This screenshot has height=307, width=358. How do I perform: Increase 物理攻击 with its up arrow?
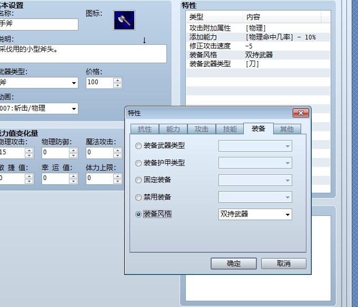29,151
